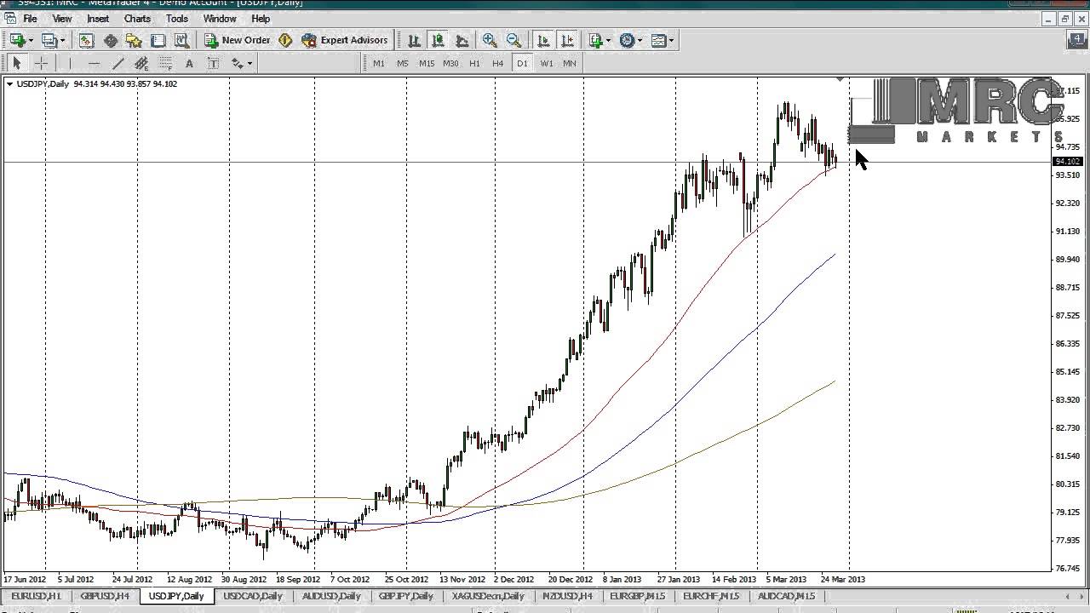Select the Crosshair tool

[40, 63]
